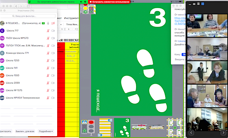228x138 pixels.
Task: Click muted mic icon for Команда Школы 771
Action: (48, 53)
